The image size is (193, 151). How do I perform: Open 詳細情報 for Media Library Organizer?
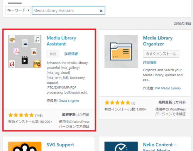150,62
